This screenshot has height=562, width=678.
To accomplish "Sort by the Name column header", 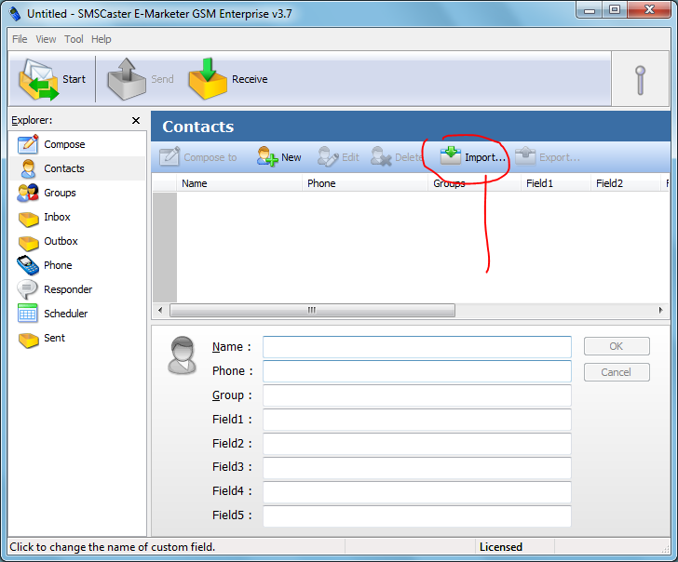I will coord(239,183).
